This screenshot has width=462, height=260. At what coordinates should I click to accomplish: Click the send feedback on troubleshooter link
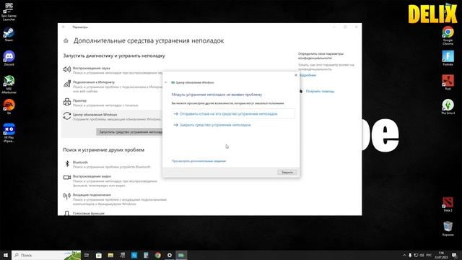click(233, 114)
